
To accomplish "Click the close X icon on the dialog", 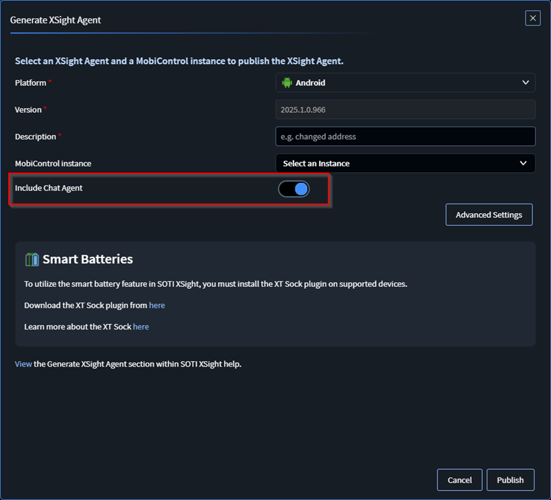I will 532,18.
